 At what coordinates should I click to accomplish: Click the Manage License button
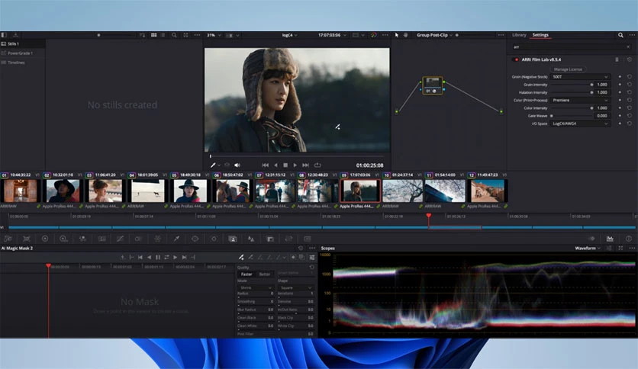(x=568, y=69)
